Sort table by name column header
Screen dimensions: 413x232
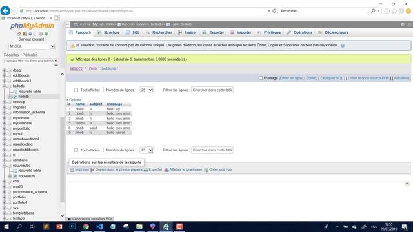point(80,104)
